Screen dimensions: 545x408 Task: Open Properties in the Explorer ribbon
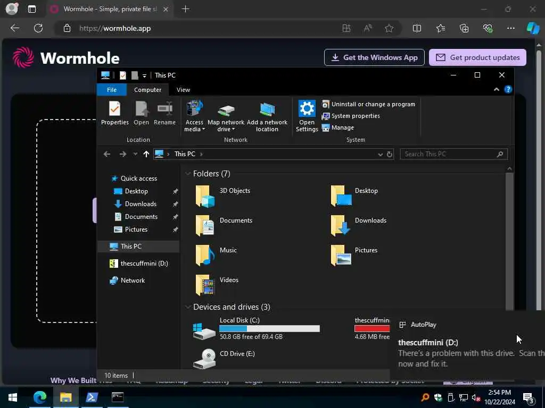(115, 113)
